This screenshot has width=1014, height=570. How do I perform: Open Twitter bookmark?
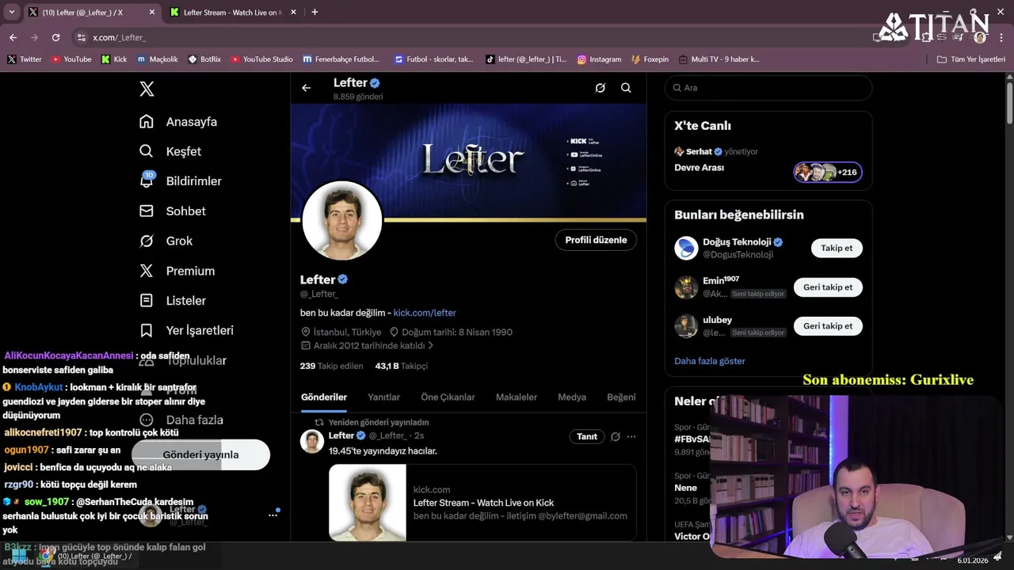tap(25, 59)
